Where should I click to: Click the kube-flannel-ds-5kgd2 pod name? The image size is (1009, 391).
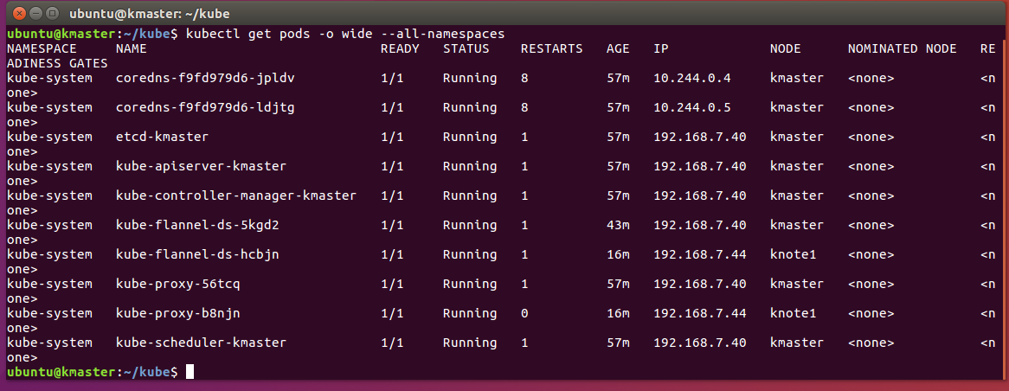[x=197, y=225]
